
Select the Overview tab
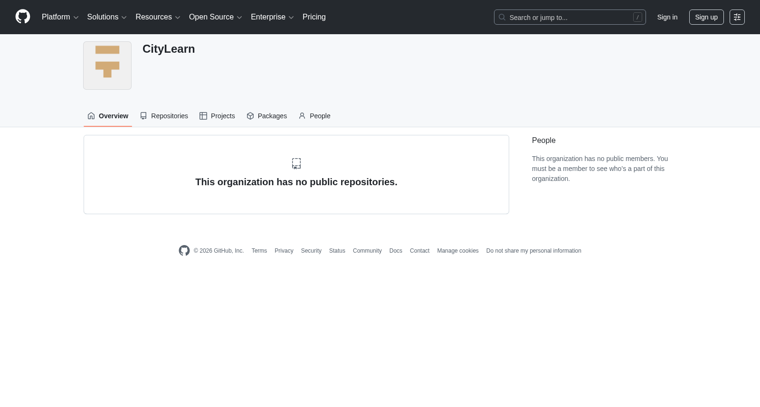pyautogui.click(x=108, y=116)
